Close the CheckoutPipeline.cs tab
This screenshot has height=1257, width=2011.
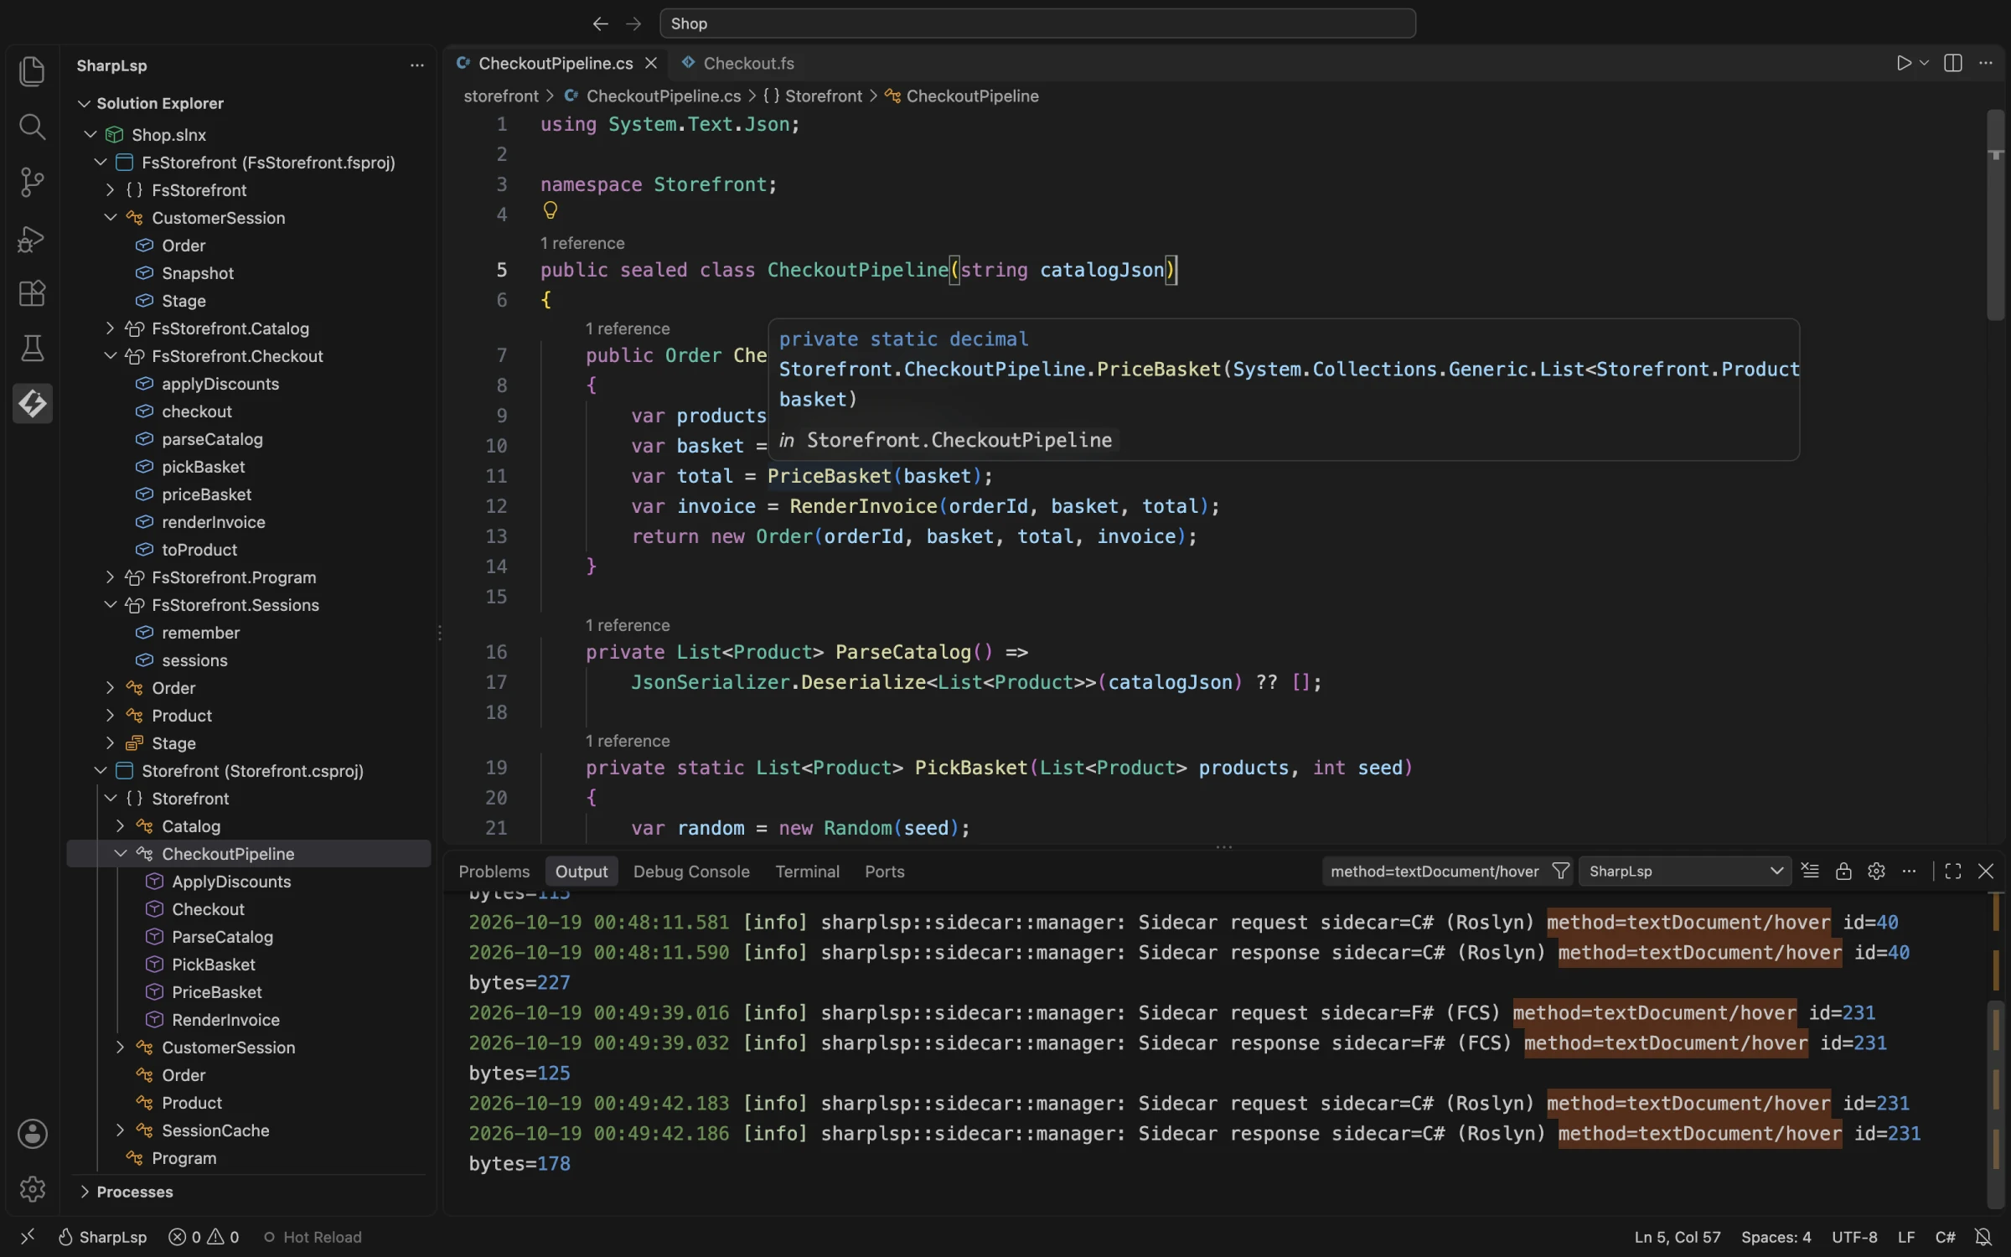[650, 63]
